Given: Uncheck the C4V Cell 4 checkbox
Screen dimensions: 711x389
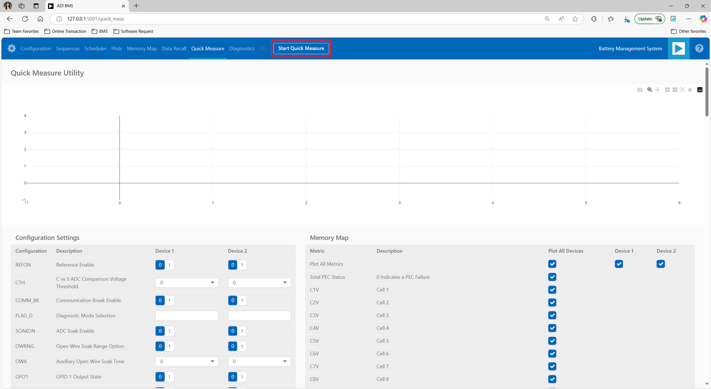Looking at the screenshot, I should 552,328.
